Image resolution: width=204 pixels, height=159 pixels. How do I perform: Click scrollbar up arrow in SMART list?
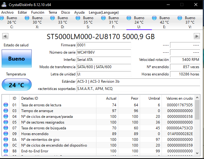tap(197, 98)
